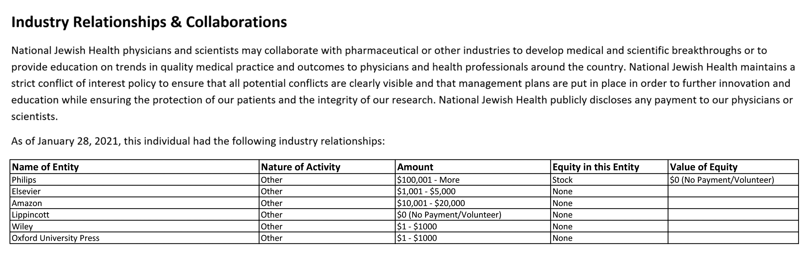Viewport: 812px width, 263px height.
Task: Click Philips' Value of Equity cell
Action: pos(722,180)
